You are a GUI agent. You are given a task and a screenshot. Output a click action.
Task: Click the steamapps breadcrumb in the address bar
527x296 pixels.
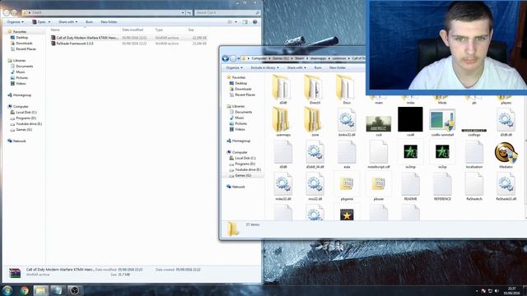click(x=318, y=58)
